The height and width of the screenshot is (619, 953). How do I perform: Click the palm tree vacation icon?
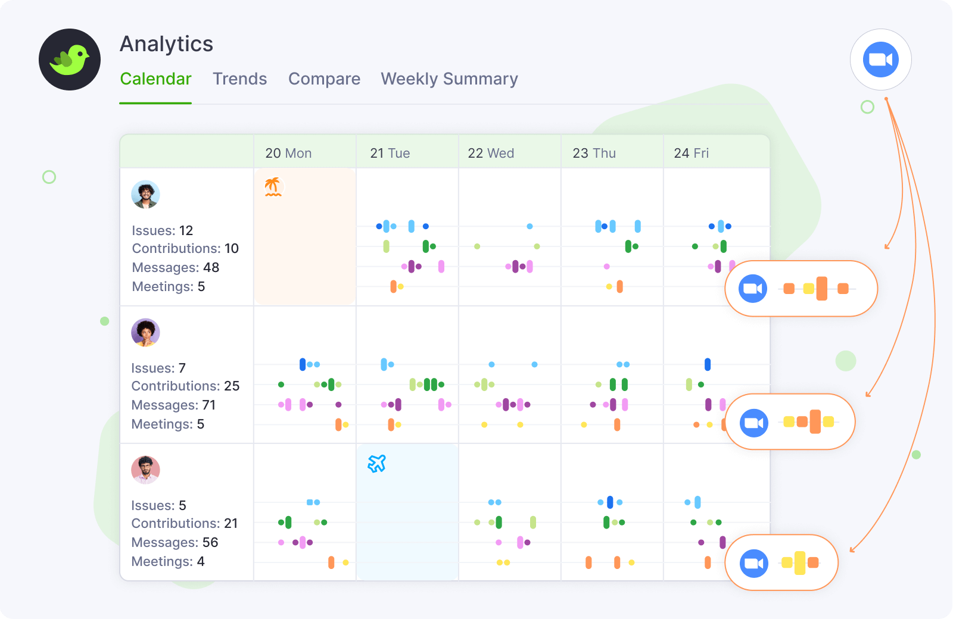pyautogui.click(x=273, y=186)
